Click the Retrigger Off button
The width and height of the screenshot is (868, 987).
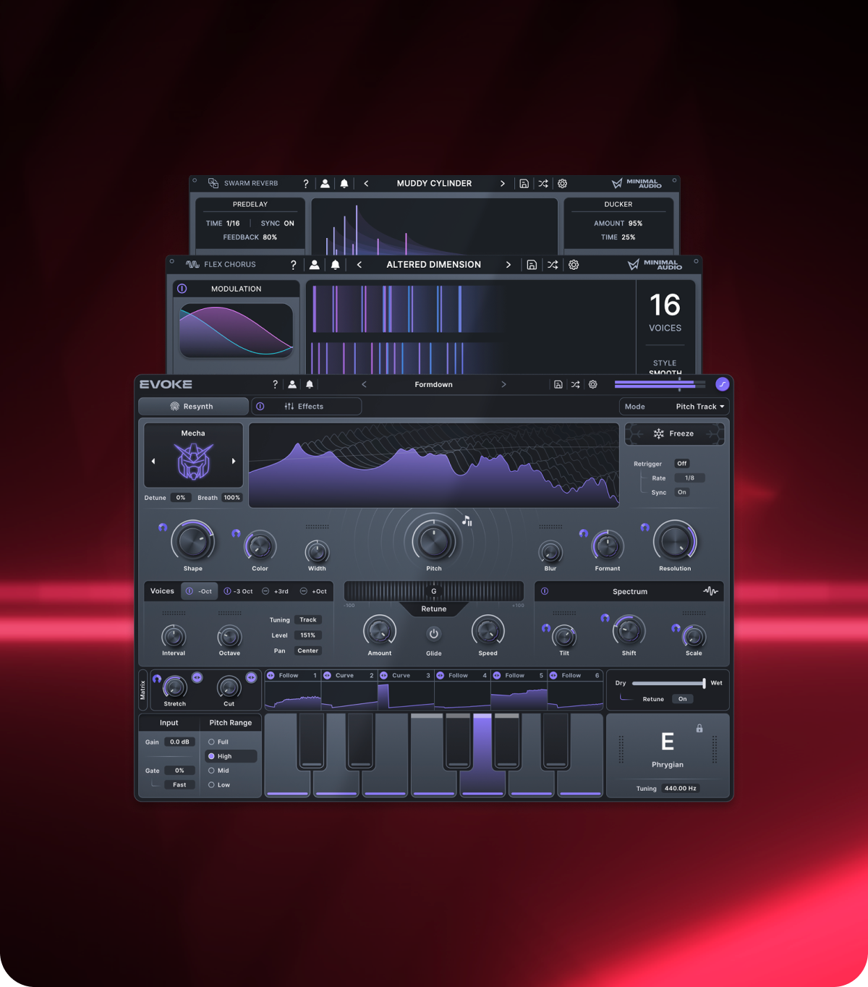coord(682,463)
